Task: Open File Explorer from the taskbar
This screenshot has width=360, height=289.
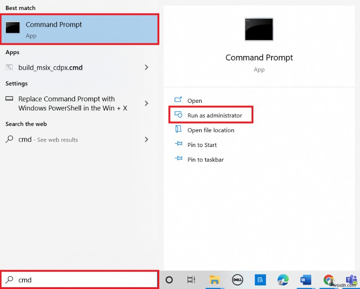Action: click(214, 280)
